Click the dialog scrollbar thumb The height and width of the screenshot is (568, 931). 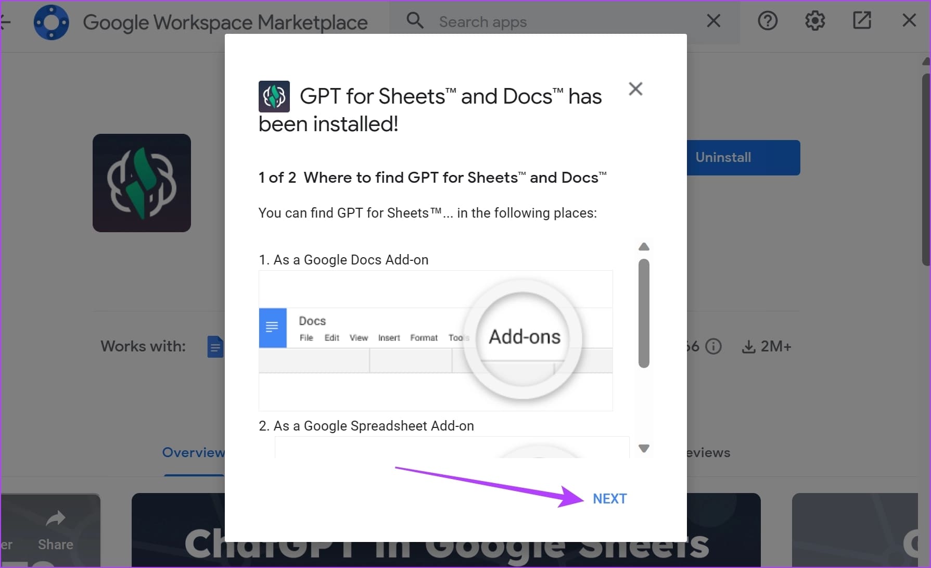tap(644, 313)
